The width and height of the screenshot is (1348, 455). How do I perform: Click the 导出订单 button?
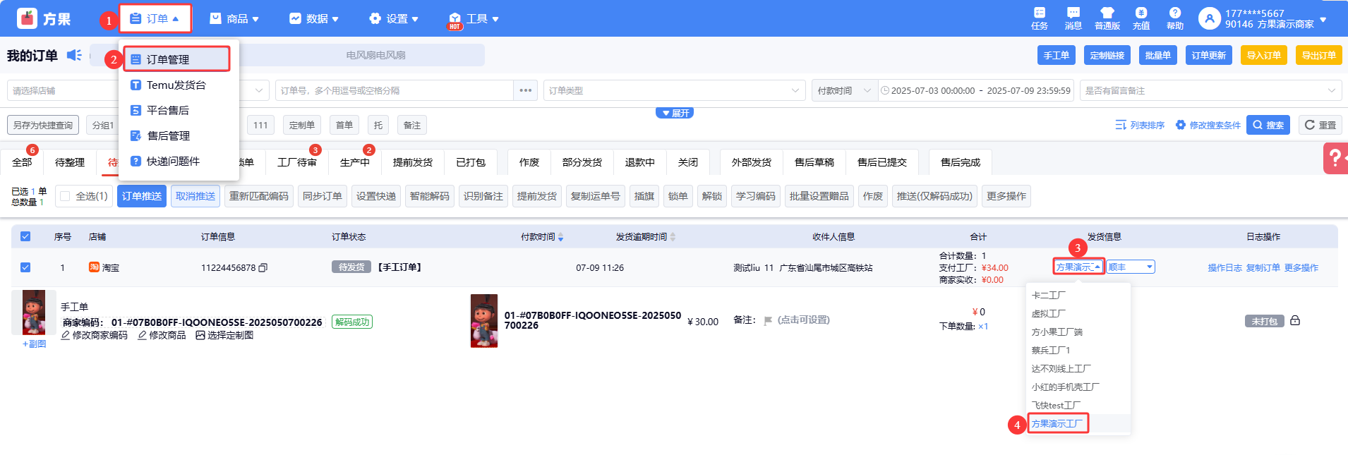1319,55
